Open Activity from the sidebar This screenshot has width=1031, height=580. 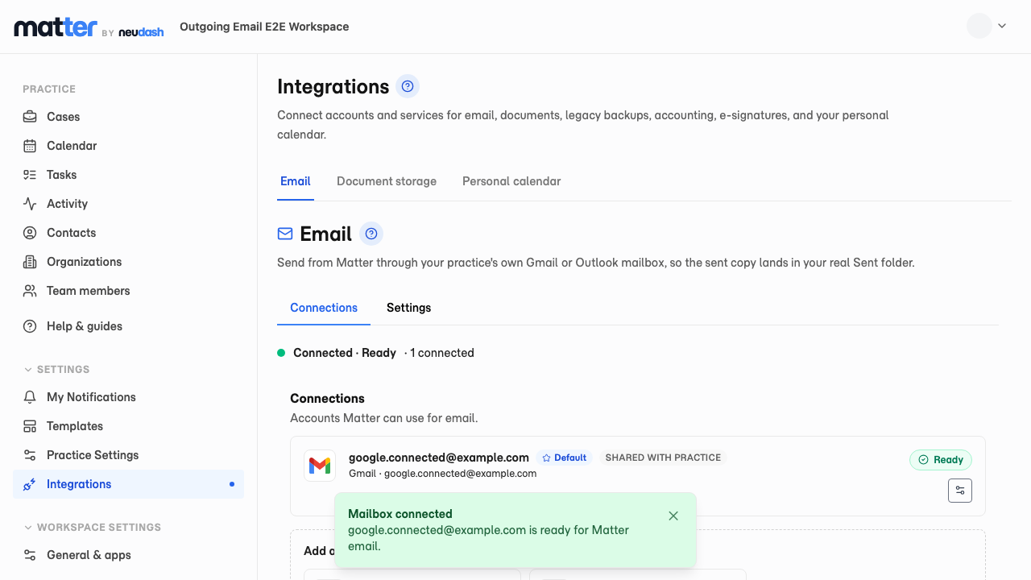pyautogui.click(x=128, y=204)
